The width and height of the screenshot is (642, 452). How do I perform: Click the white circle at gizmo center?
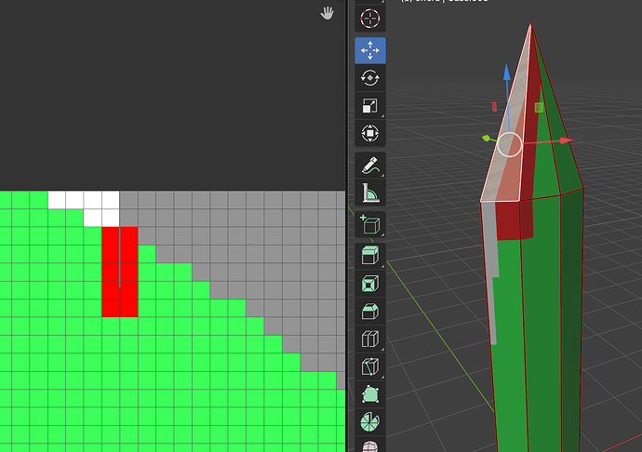pyautogui.click(x=509, y=144)
